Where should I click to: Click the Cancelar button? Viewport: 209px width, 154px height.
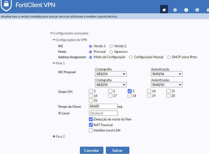tap(91, 150)
